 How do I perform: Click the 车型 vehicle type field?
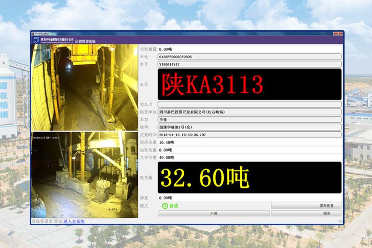pyautogui.click(x=249, y=120)
